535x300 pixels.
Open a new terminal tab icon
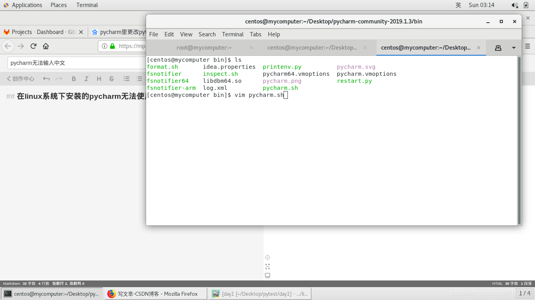pyautogui.click(x=498, y=48)
